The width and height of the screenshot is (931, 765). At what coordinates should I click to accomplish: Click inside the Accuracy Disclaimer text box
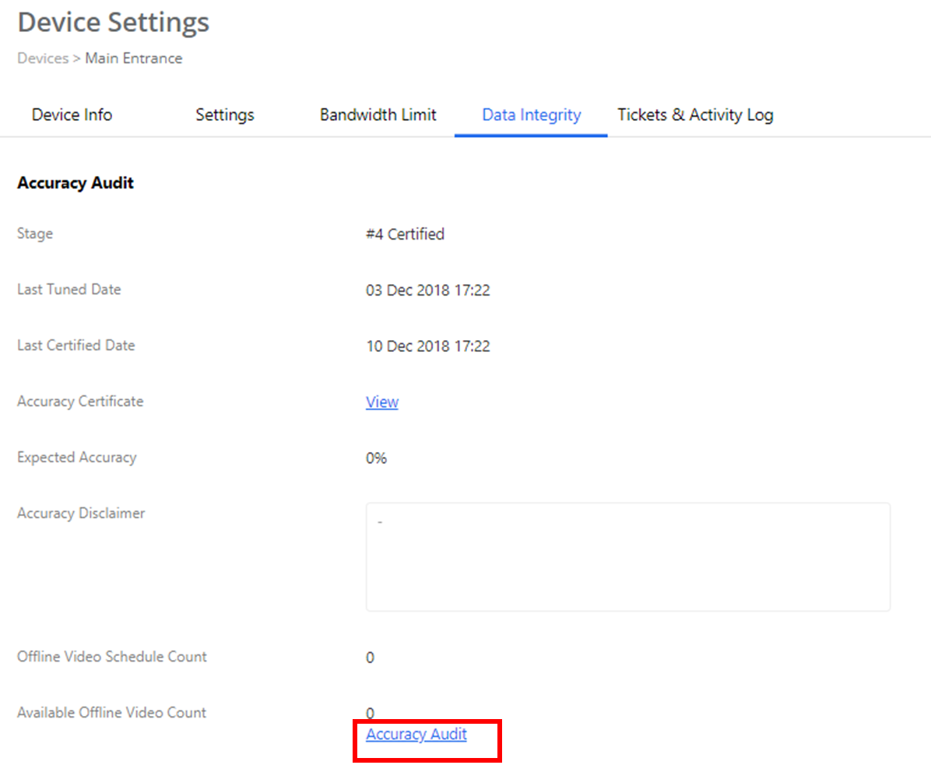(627, 556)
